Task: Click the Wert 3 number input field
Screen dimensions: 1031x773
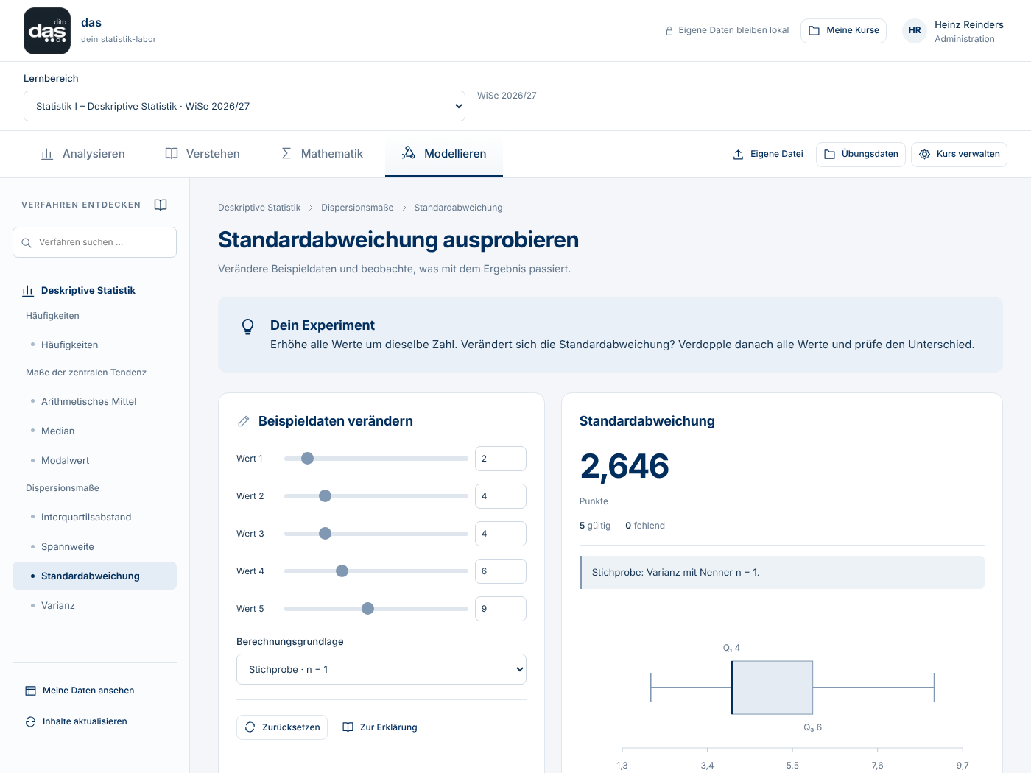Action: click(501, 534)
